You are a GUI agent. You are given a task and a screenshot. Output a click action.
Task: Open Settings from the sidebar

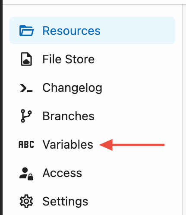(x=65, y=202)
